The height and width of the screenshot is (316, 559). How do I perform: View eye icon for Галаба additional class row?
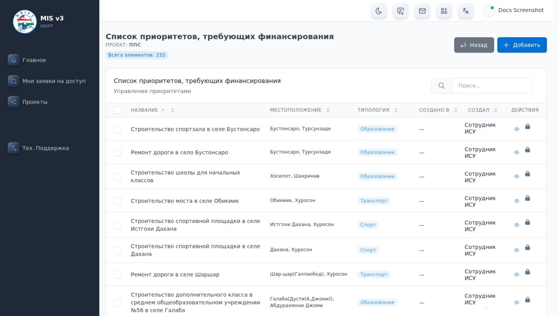point(517,303)
